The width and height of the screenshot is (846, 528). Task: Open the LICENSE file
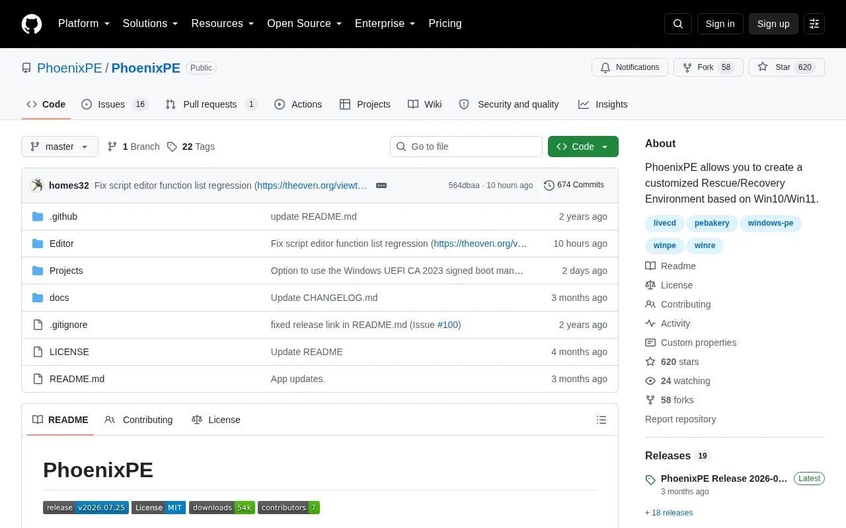(69, 352)
